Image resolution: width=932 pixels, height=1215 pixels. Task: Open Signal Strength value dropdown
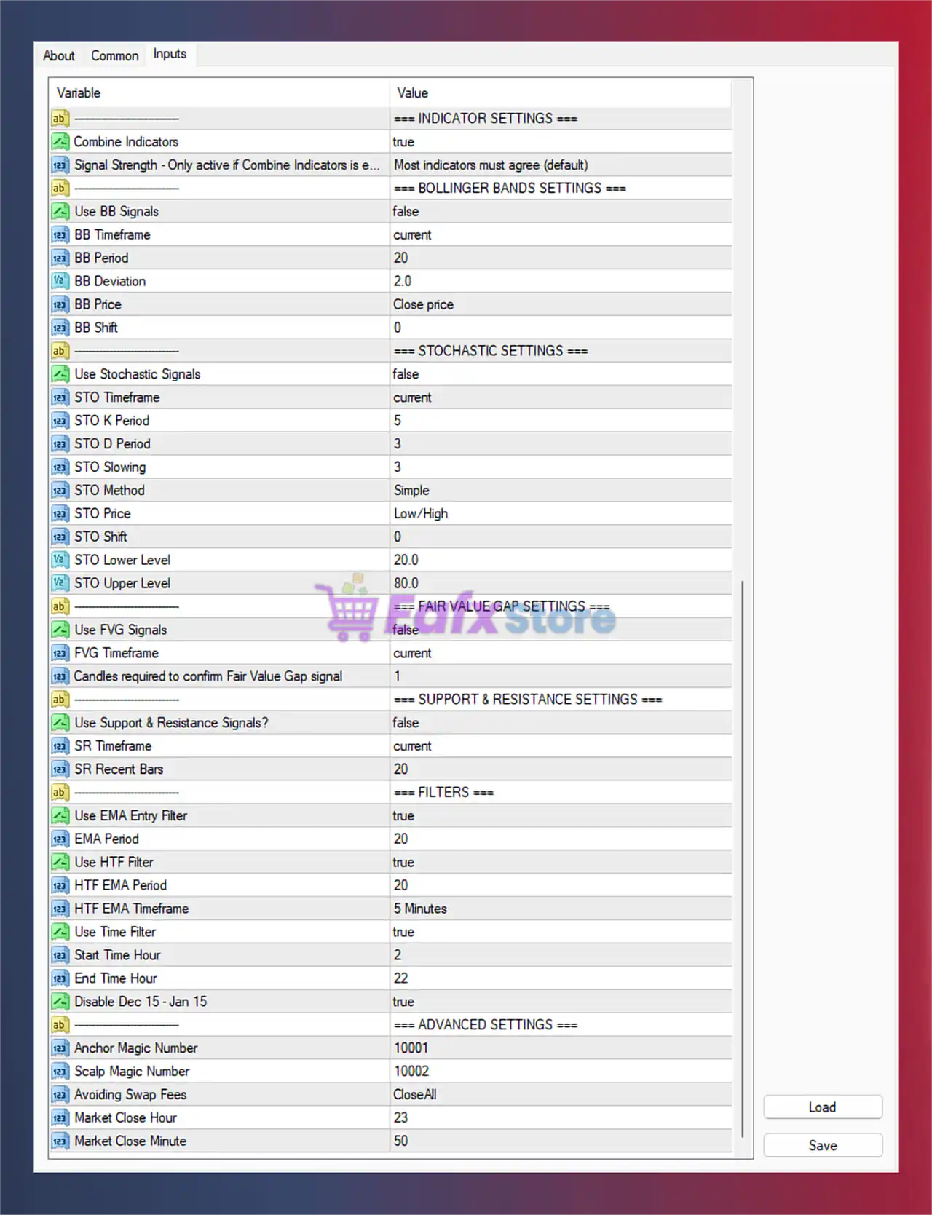[561, 165]
